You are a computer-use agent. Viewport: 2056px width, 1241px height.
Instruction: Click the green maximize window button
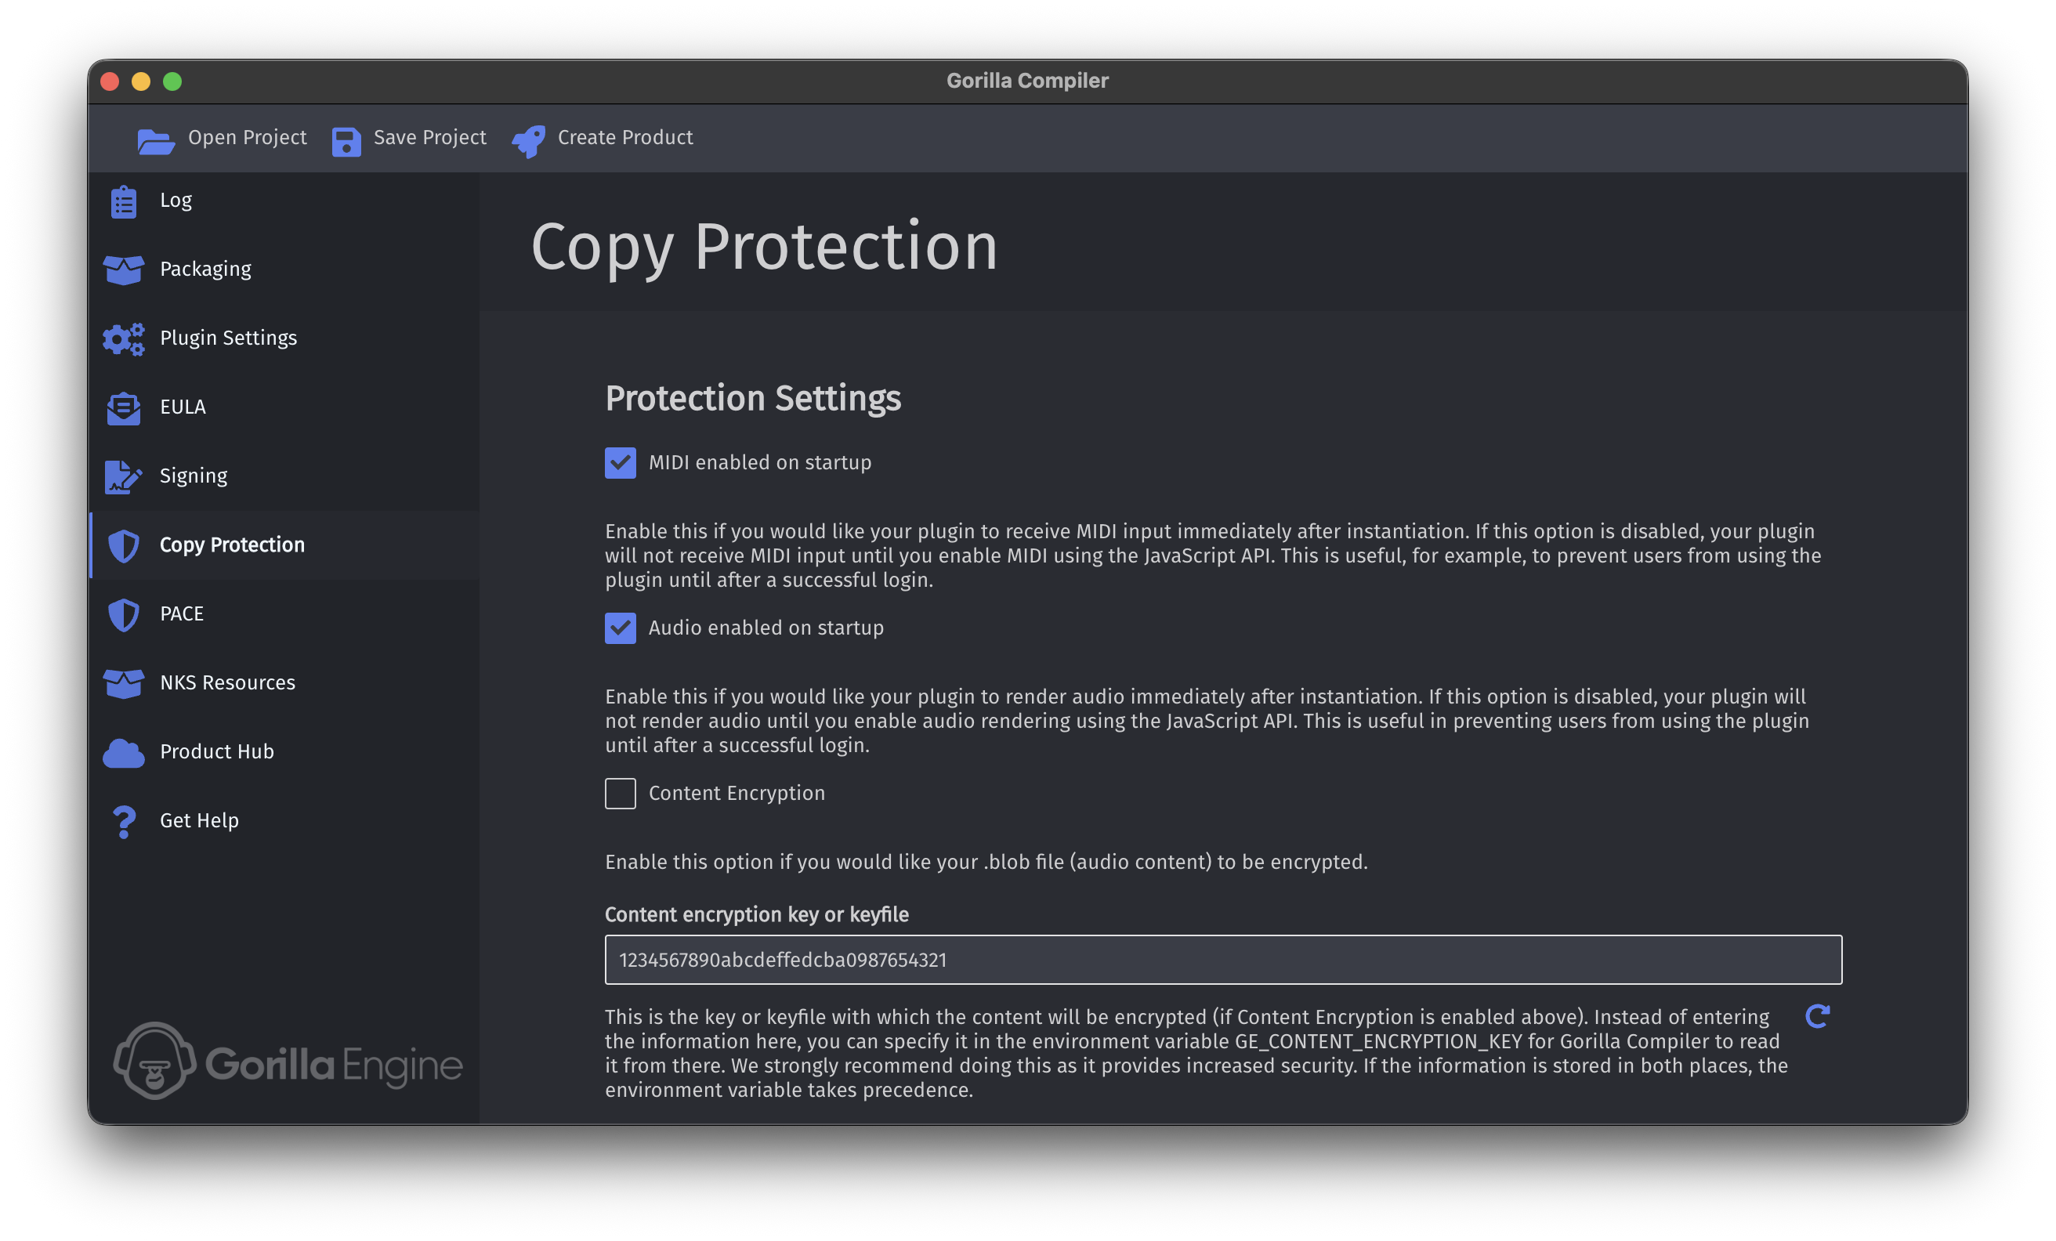point(172,81)
